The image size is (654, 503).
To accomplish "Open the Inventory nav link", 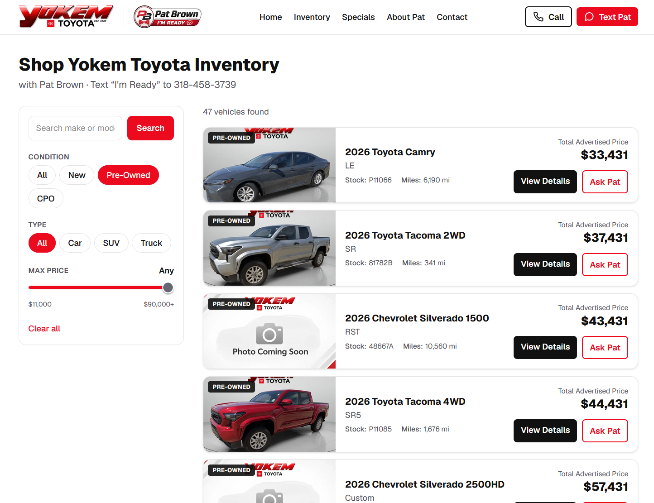I will tap(312, 17).
